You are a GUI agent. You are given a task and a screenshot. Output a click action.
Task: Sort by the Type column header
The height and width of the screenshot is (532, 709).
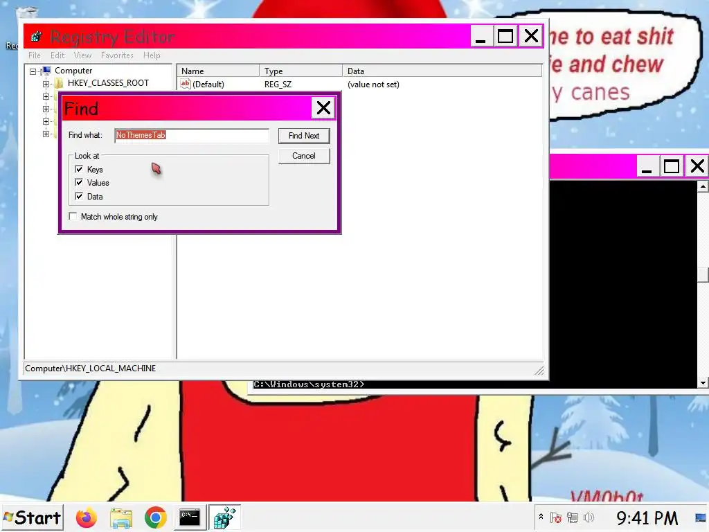300,71
